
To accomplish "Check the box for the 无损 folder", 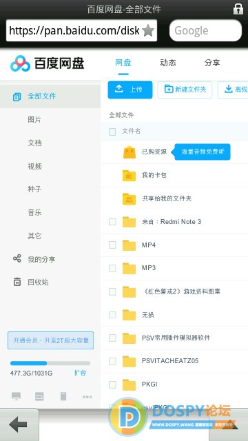I will pyautogui.click(x=112, y=315).
